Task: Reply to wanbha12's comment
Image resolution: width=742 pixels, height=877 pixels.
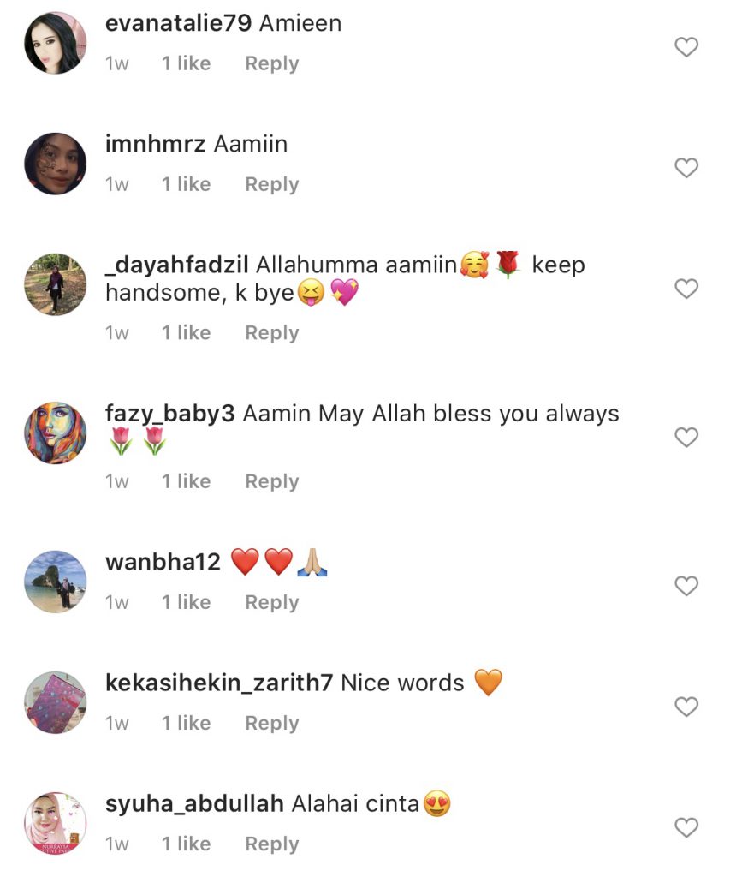Action: pos(272,603)
